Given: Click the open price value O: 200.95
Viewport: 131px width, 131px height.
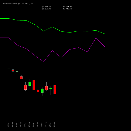Looking at the screenshot, I should (46, 9).
